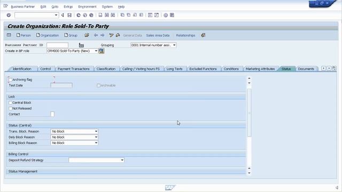Toggle the Locator panel icon left of Person

point(9,35)
